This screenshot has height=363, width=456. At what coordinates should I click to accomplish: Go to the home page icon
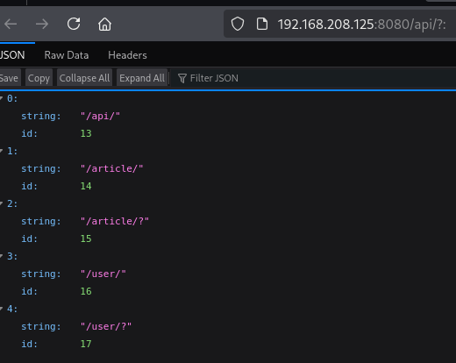[x=104, y=24]
